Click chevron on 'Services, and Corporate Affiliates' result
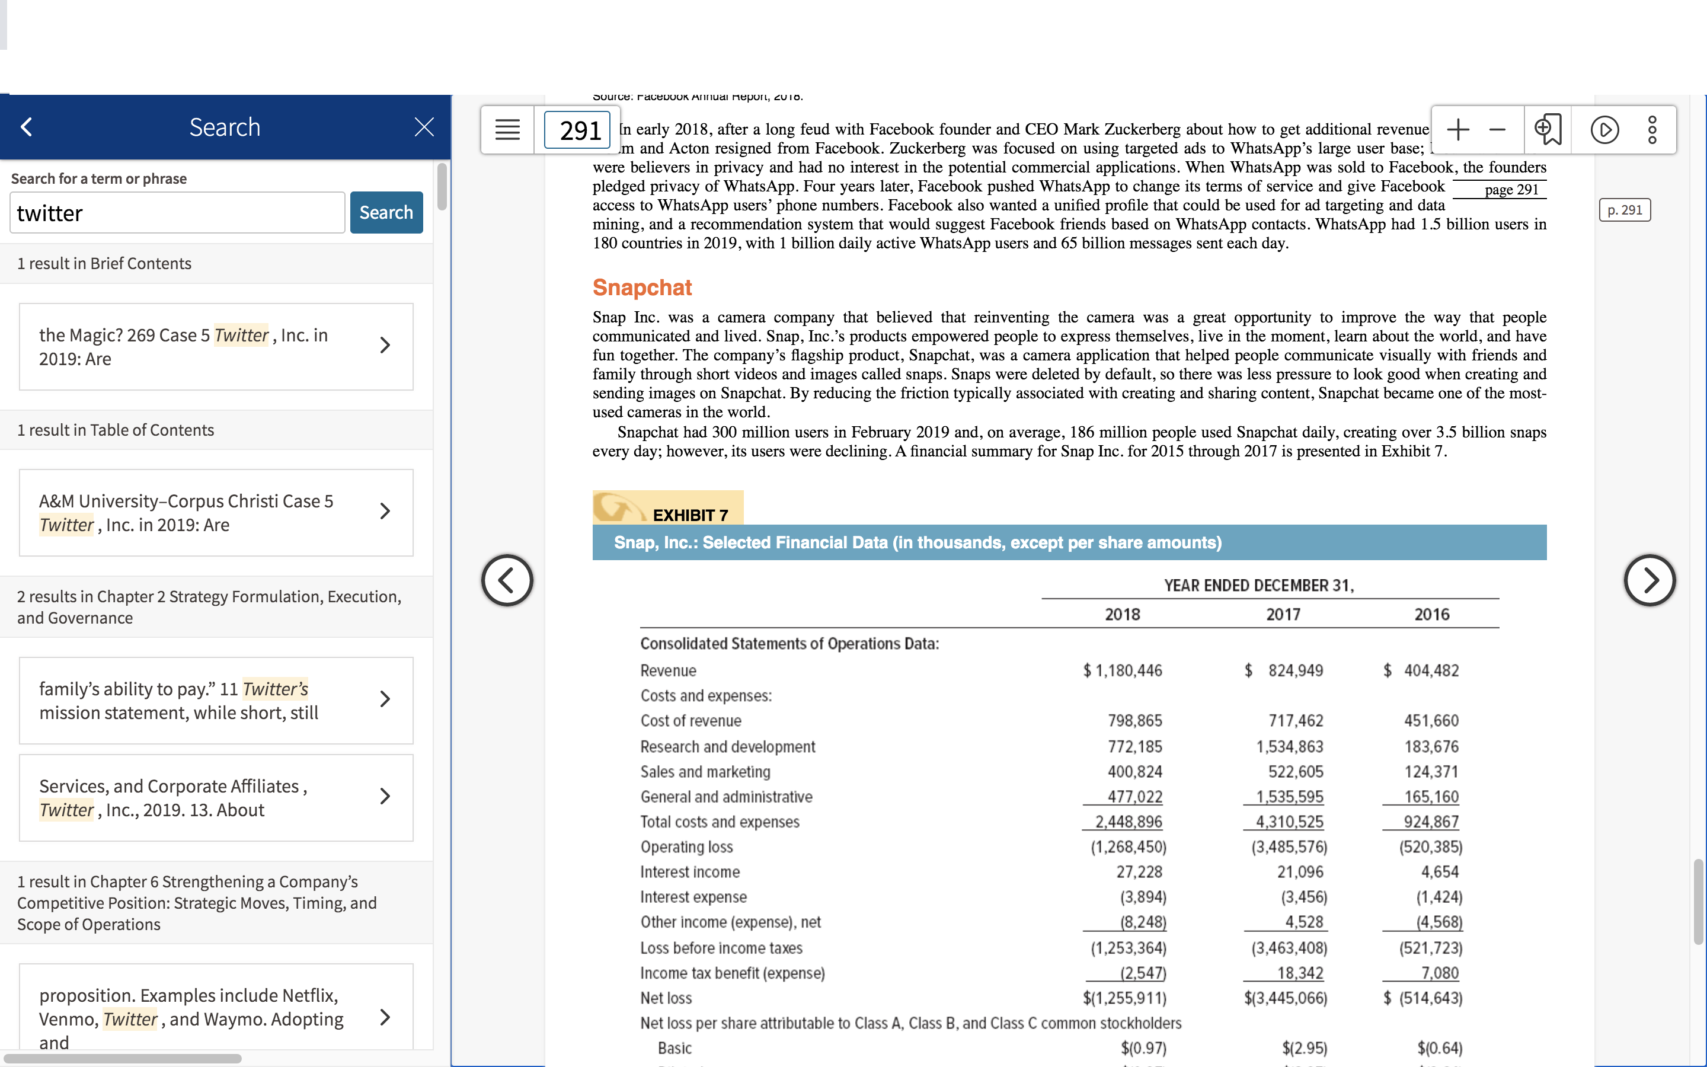 (x=385, y=796)
